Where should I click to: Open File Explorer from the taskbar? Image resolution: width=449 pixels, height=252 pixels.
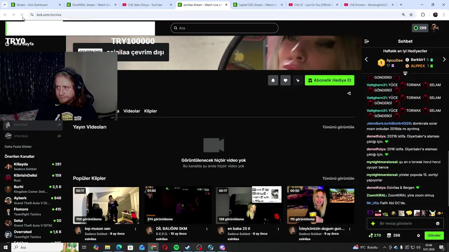coord(107,247)
